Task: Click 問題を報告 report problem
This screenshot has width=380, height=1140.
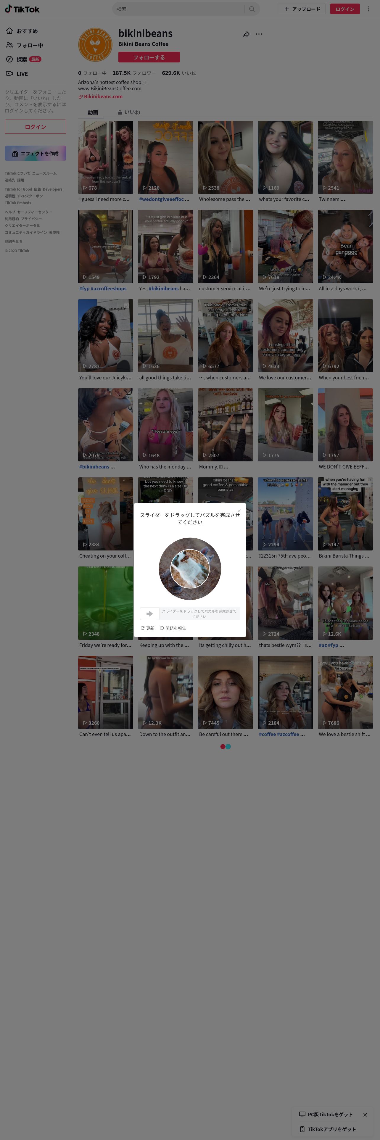Action: click(173, 628)
